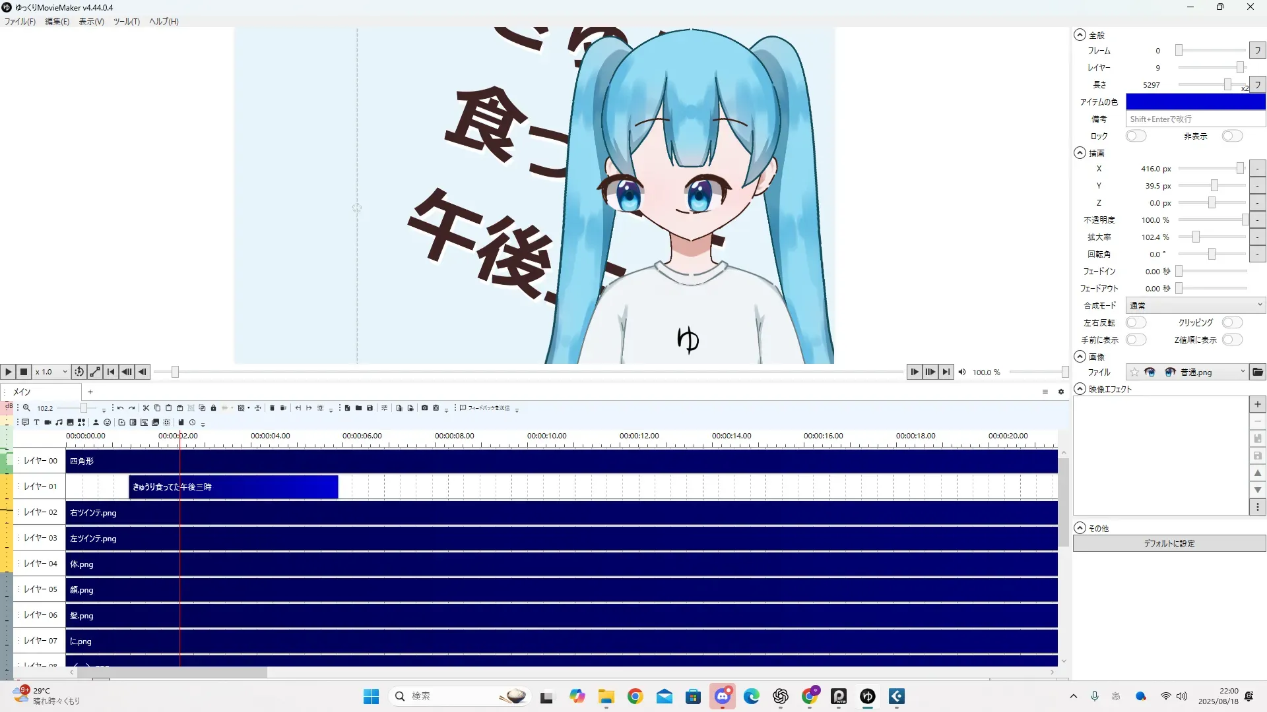1267x712 pixels.
Task: Click the デフォルトに設定 button
Action: click(x=1169, y=543)
